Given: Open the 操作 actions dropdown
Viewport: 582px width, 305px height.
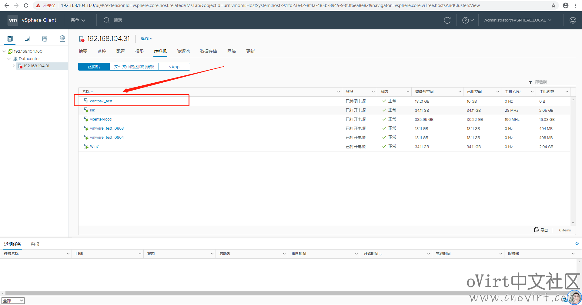Looking at the screenshot, I should click(146, 39).
